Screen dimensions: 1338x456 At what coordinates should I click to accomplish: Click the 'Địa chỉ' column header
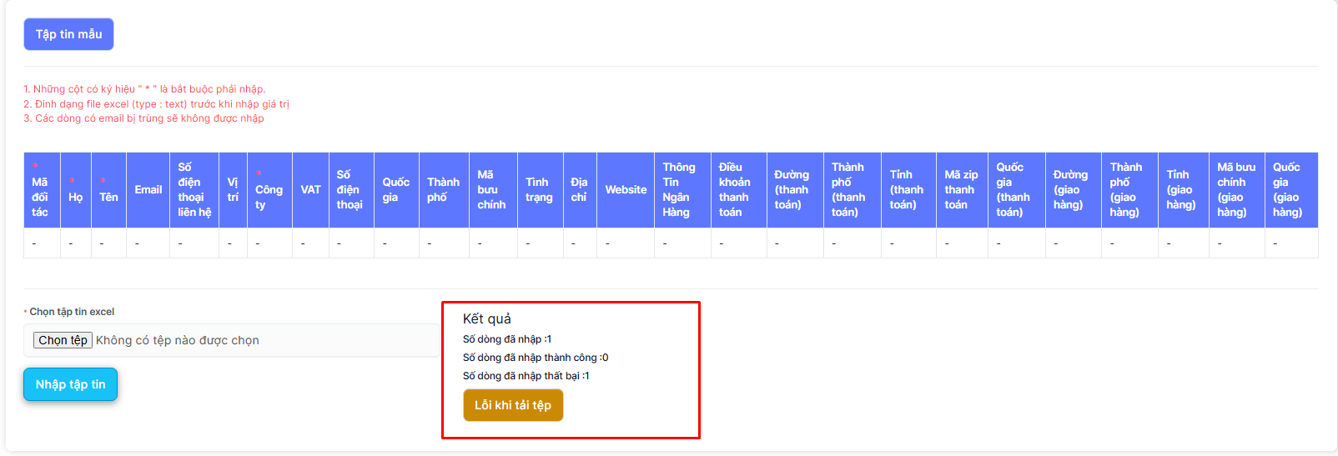pos(579,190)
